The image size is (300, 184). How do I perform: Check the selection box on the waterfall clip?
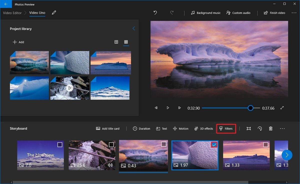coord(112,144)
